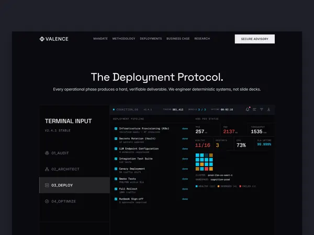
Task: Click the 03_DEPLOY server icon
Action: [x=47, y=185]
